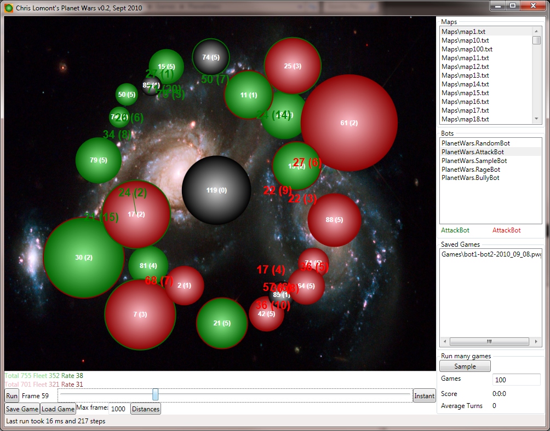
Task: Select map10.txt in the Maps list
Action: (466, 40)
